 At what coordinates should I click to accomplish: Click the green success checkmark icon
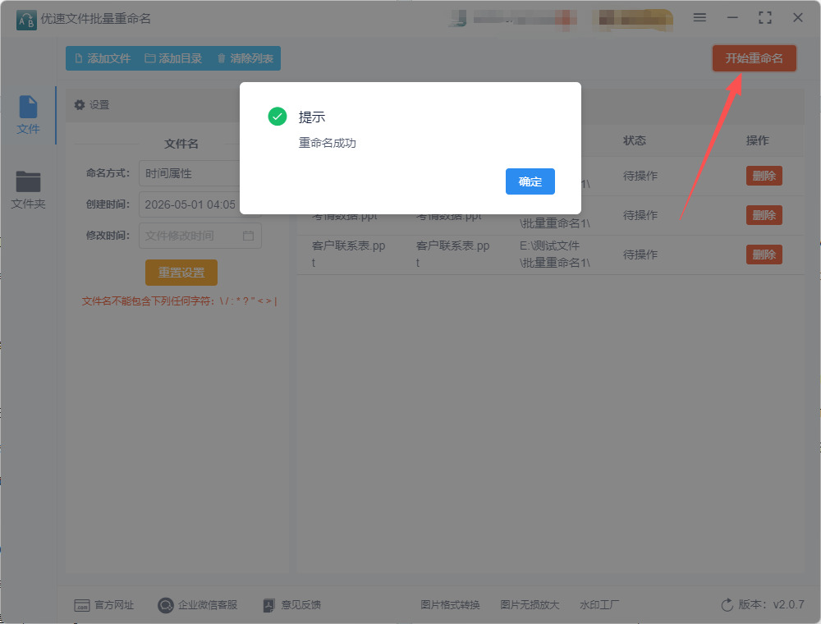pos(277,117)
